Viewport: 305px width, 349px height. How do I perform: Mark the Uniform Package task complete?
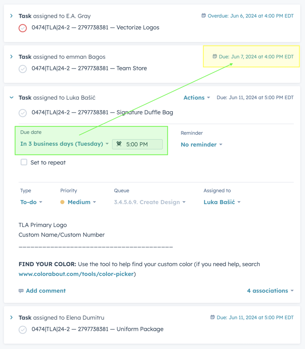pos(23,330)
